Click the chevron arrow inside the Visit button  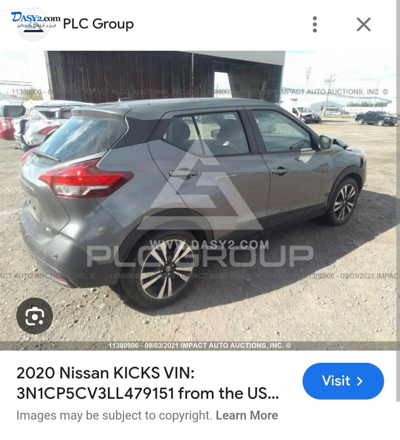pos(360,381)
